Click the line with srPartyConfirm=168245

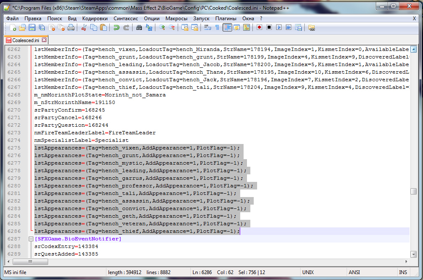point(70,110)
